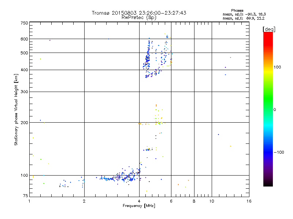Click 'mean, sd,X: 89.9, 22.2' statistic
Screen dimensions: 293x219
(x=244, y=18)
